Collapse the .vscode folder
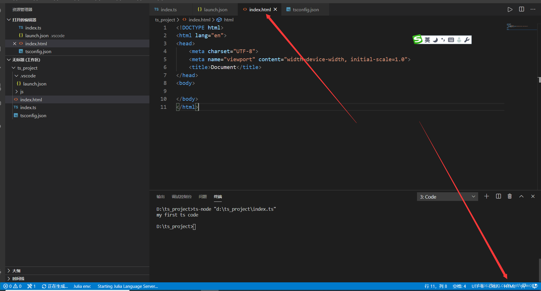The width and height of the screenshot is (541, 291). [x=77, y=76]
